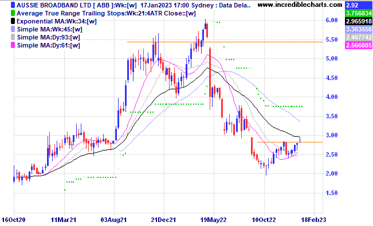Click the 5.50 price axis label
The width and height of the screenshot is (373, 226).
coord(332,39)
